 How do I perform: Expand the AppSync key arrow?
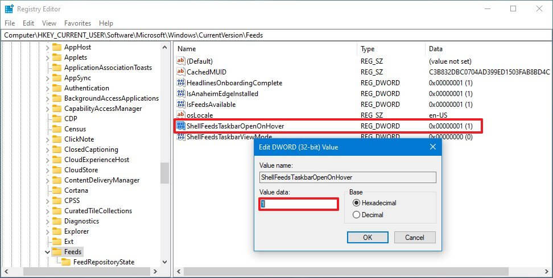(x=48, y=78)
